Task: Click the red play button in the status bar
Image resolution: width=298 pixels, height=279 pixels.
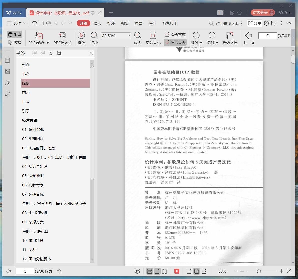Action: click(177, 271)
